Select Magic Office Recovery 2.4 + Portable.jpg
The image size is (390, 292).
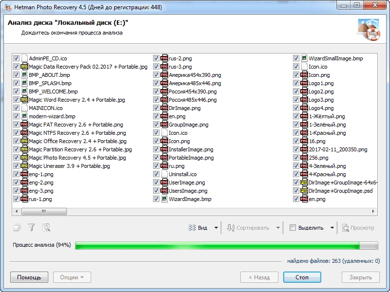tap(78, 141)
